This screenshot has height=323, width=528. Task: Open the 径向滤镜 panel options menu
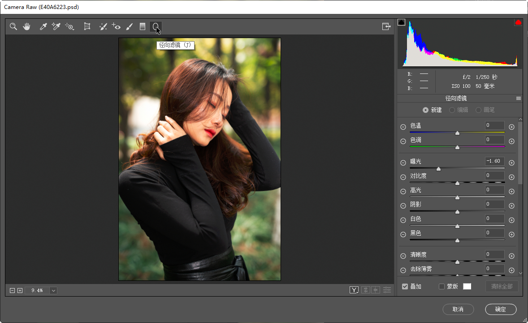click(519, 99)
